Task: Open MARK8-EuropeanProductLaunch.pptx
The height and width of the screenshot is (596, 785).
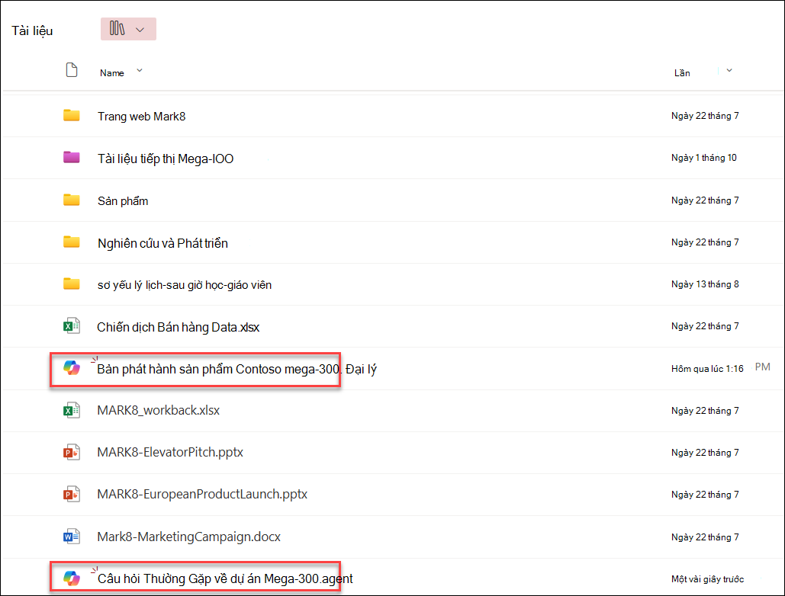Action: [202, 495]
